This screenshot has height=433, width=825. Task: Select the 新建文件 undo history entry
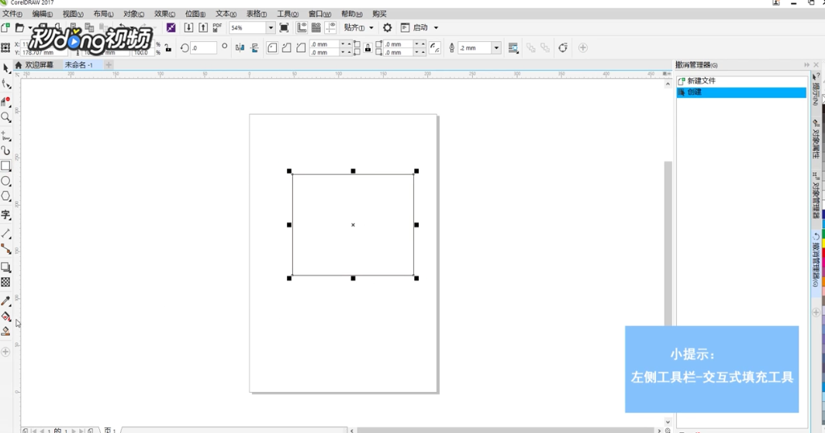click(x=741, y=81)
